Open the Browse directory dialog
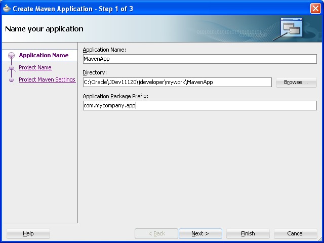The height and width of the screenshot is (243, 324). click(x=296, y=82)
